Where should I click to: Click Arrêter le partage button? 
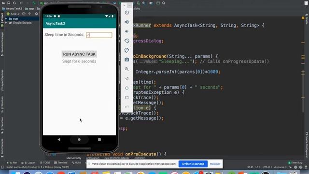(193, 164)
